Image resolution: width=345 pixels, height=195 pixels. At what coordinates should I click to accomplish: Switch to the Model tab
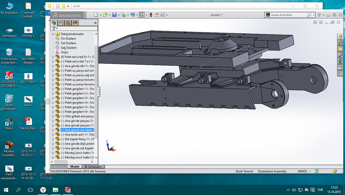click(x=74, y=167)
